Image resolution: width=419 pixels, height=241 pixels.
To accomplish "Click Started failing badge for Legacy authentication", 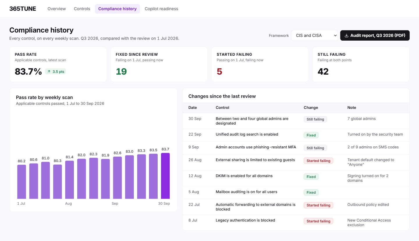I will coord(318,221).
